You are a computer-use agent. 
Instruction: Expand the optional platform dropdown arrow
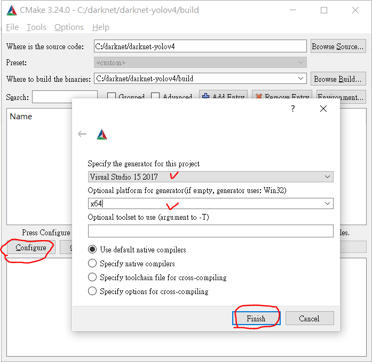point(327,204)
